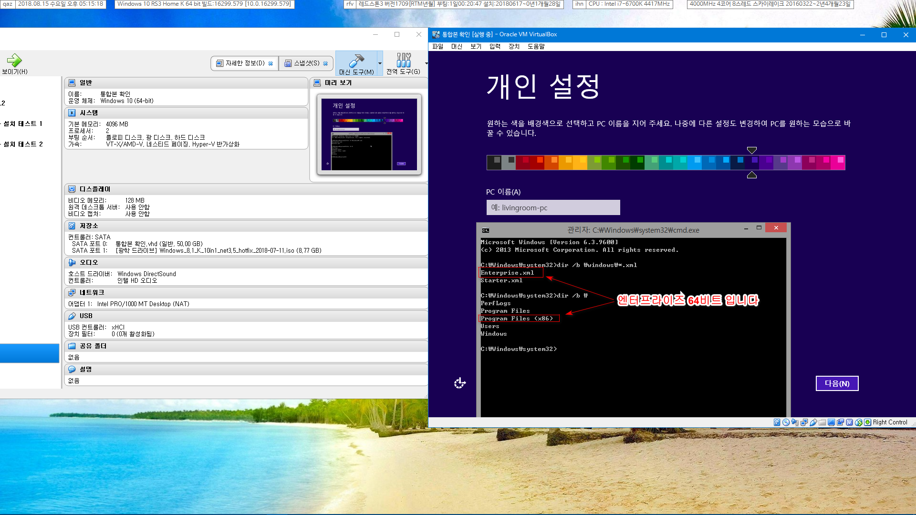
Task: Click the General (일반) section icon
Action: tap(72, 82)
